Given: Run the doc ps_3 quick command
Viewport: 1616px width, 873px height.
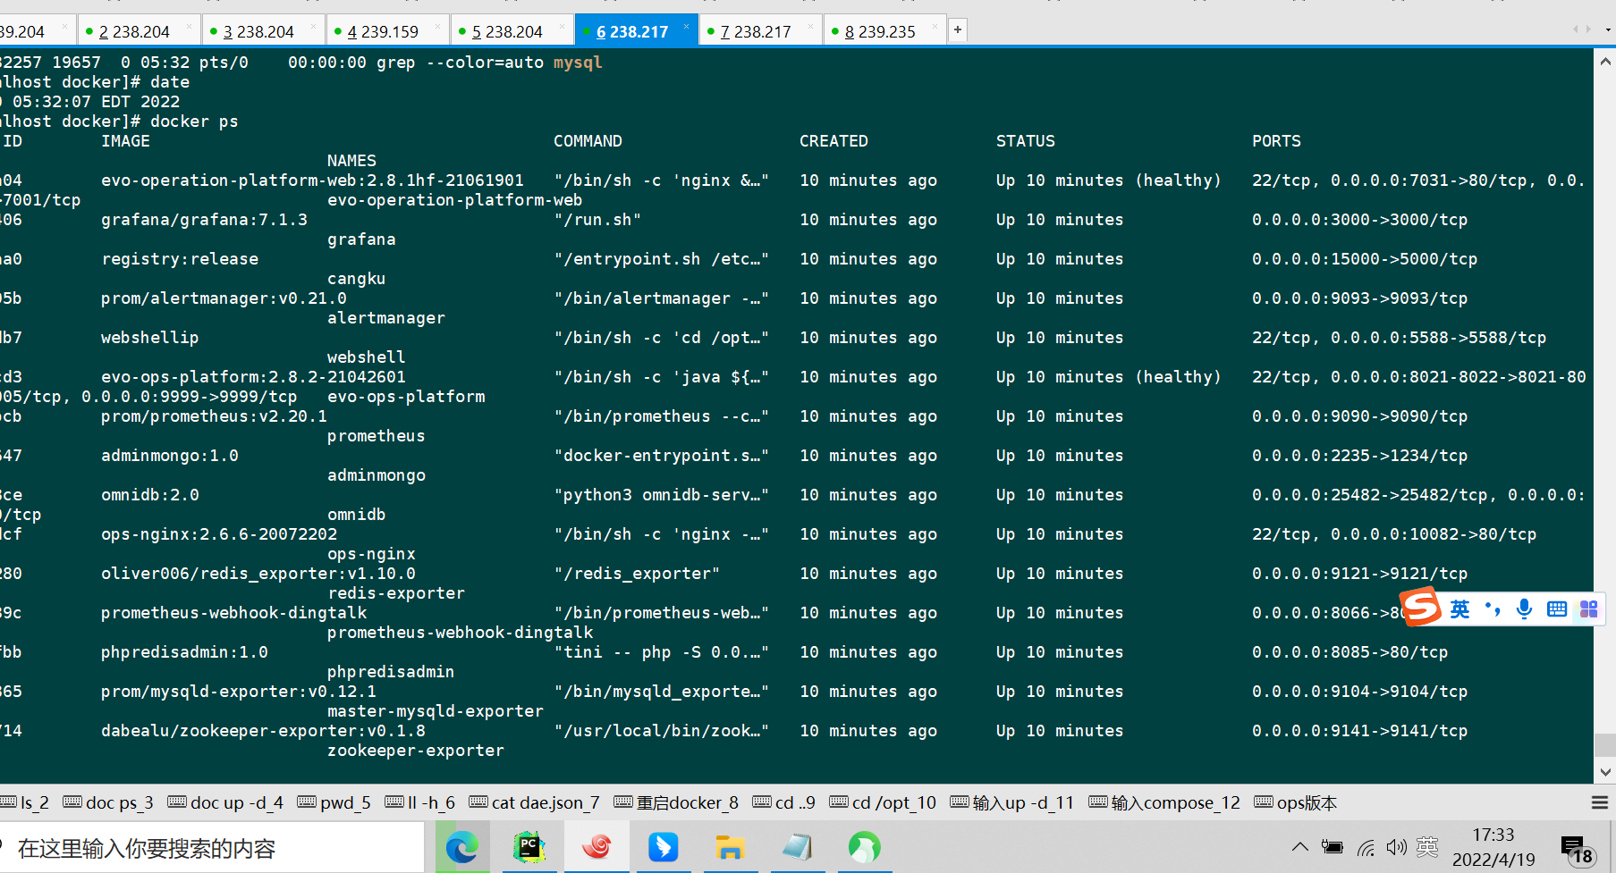Looking at the screenshot, I should click(108, 802).
